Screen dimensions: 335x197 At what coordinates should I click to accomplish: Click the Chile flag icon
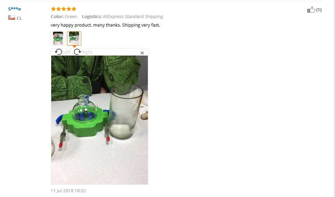click(x=12, y=18)
